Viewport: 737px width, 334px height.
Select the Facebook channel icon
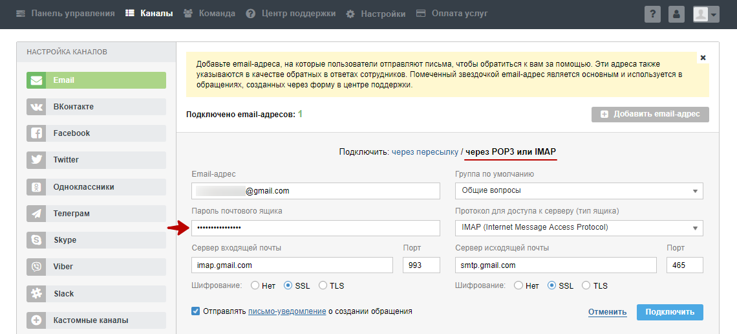pos(36,133)
